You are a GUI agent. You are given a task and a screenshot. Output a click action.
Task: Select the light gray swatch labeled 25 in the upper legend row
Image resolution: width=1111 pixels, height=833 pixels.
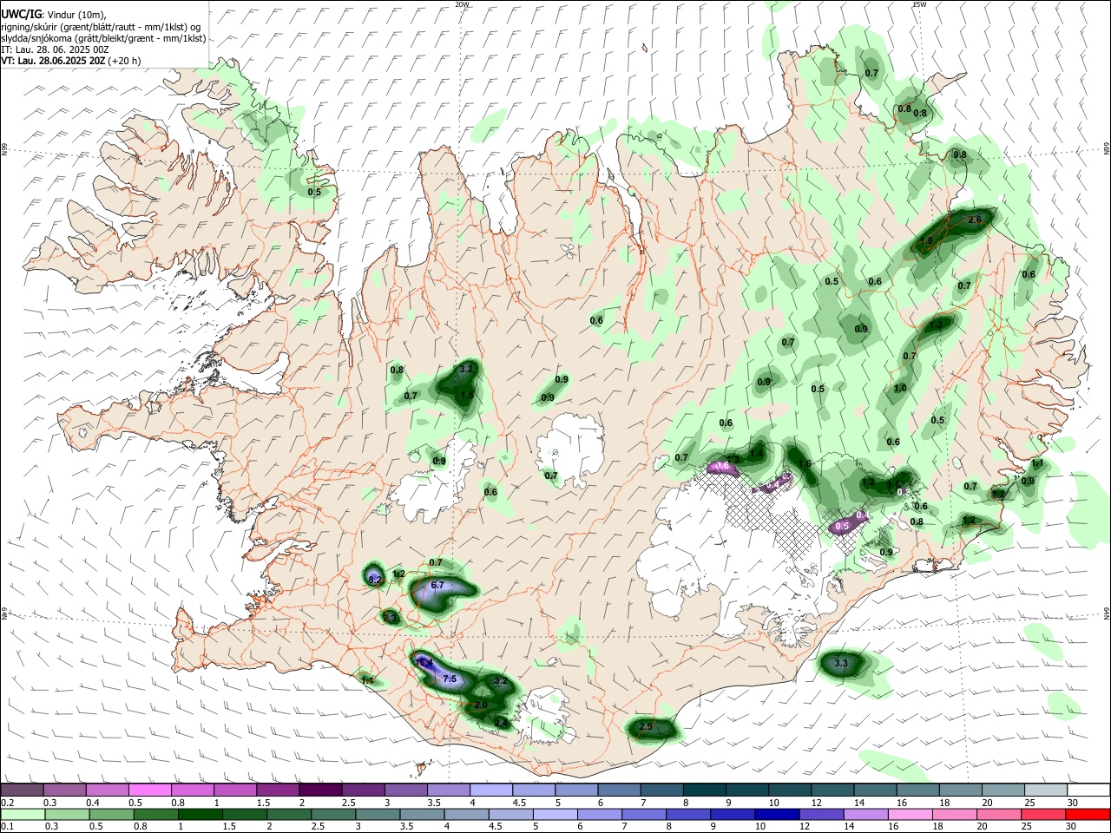tap(1045, 790)
